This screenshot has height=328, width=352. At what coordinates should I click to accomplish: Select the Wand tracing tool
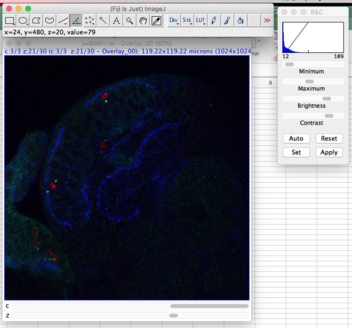[103, 21]
